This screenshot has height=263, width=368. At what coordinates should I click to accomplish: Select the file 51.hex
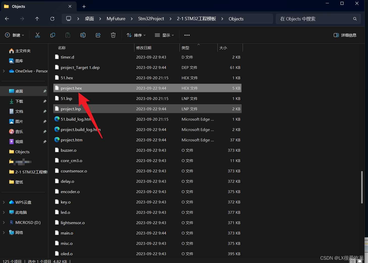pyautogui.click(x=148, y=78)
